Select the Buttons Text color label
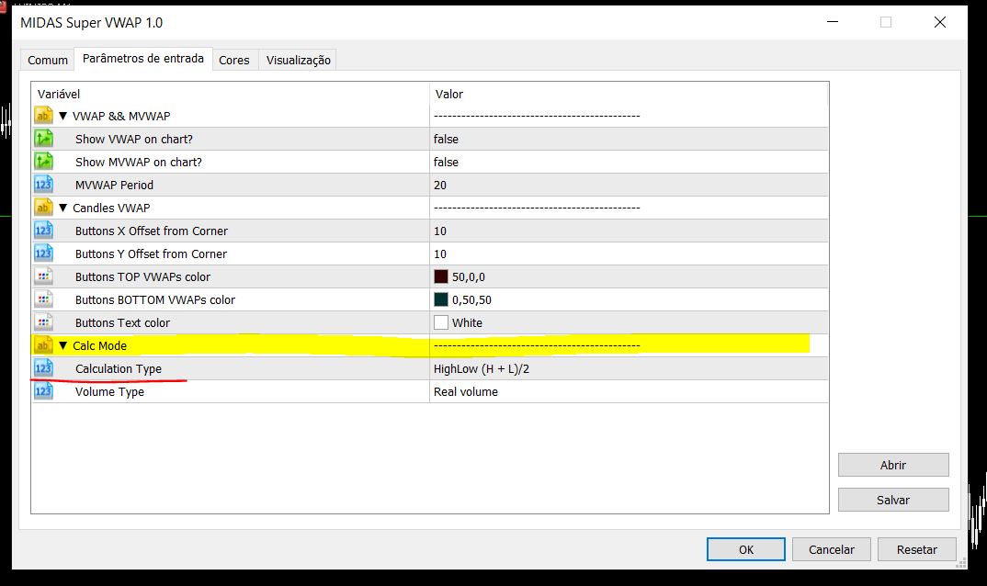The width and height of the screenshot is (987, 586). (122, 323)
